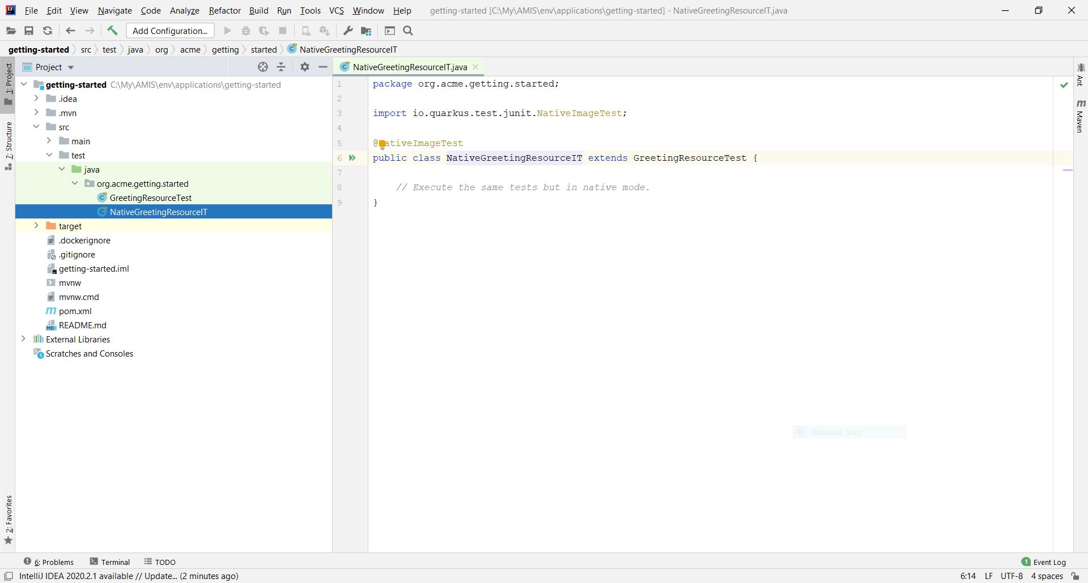Click the Save All toolbar icon

[29, 31]
